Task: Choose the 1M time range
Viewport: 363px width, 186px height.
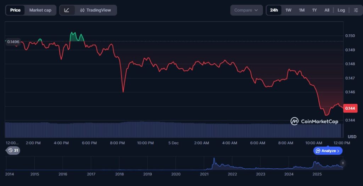Action: coord(301,10)
